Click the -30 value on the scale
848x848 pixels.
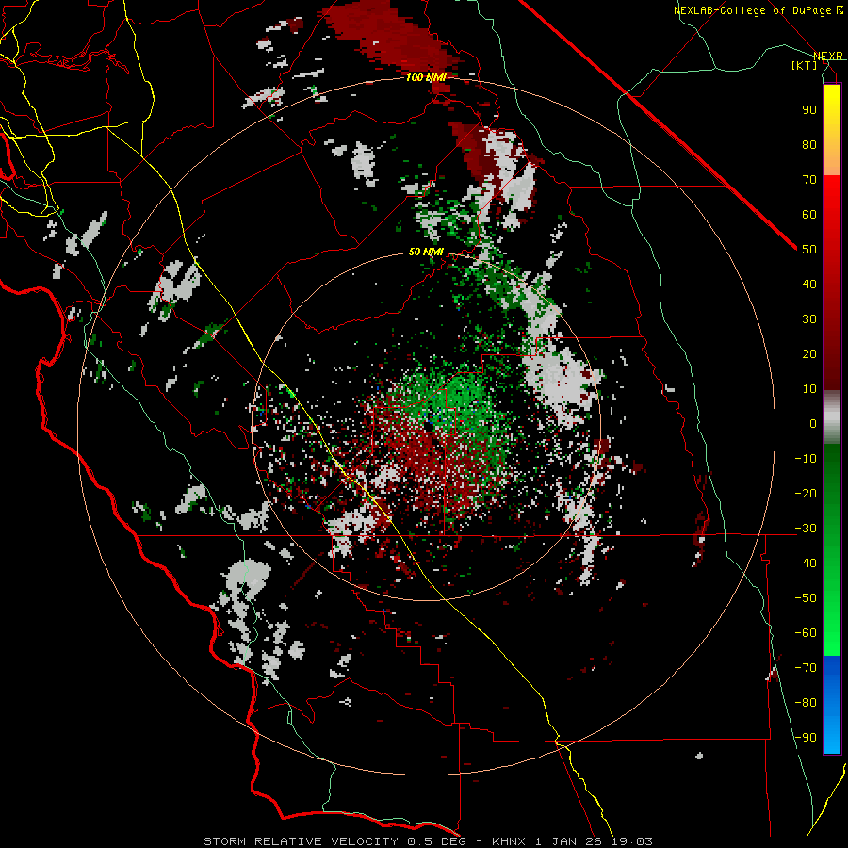tap(806, 529)
